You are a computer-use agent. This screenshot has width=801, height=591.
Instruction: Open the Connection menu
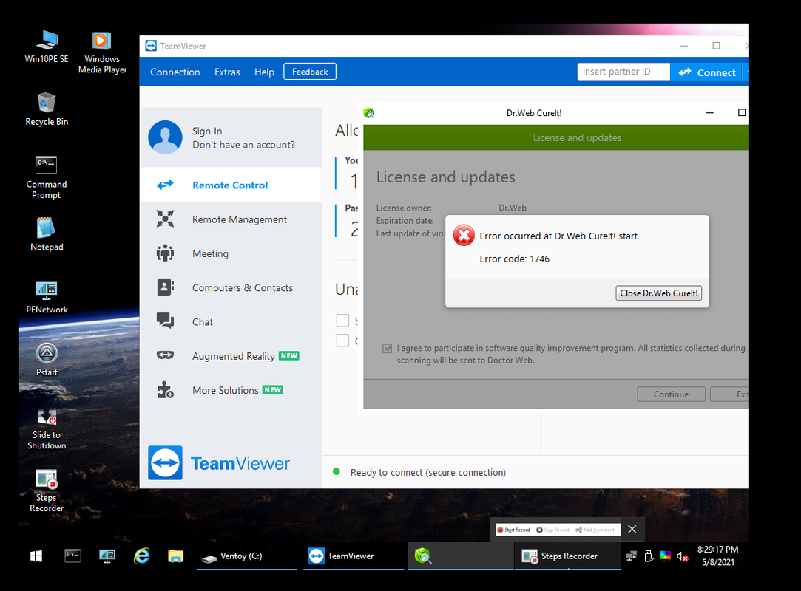[x=175, y=72]
